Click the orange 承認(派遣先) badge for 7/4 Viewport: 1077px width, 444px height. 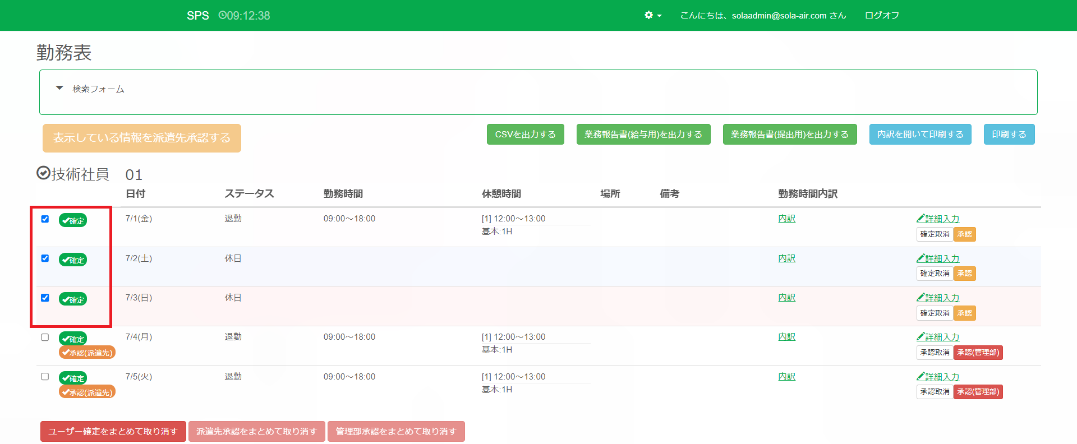pos(87,353)
